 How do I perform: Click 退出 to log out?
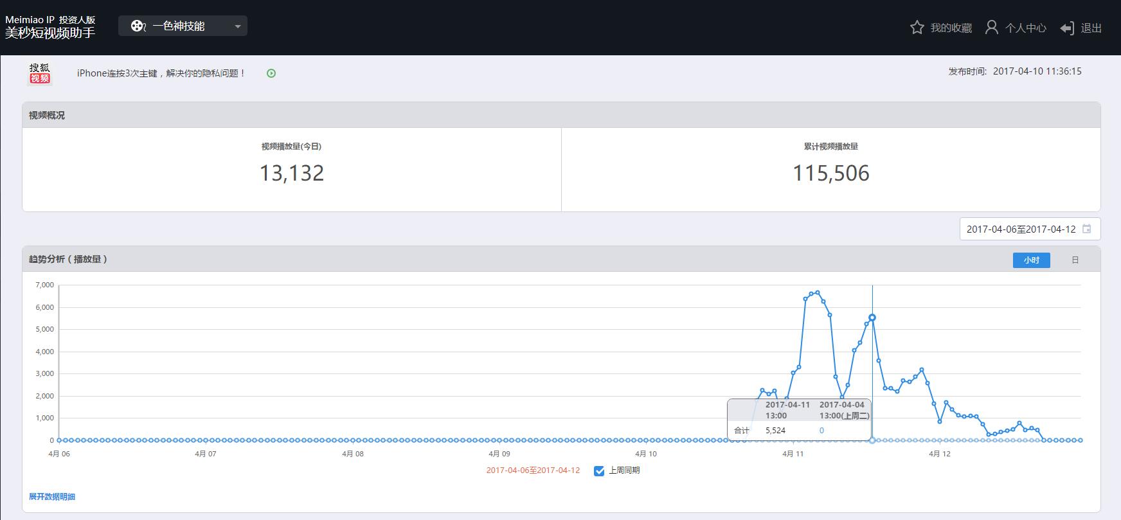(1091, 28)
